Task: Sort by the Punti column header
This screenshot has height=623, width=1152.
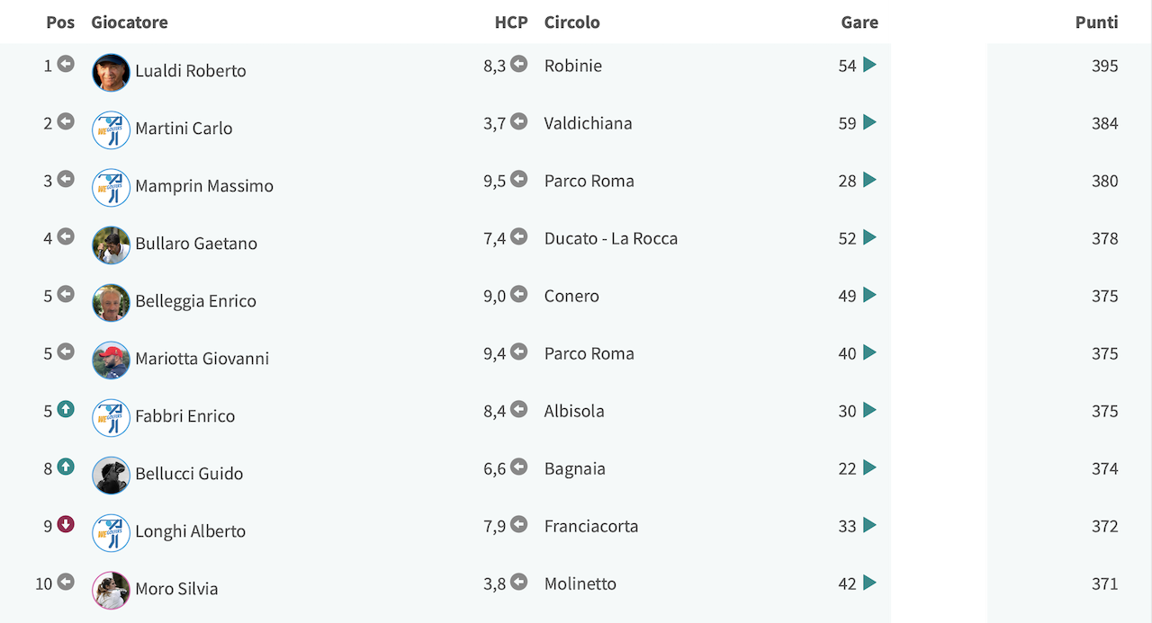Action: (x=1096, y=22)
